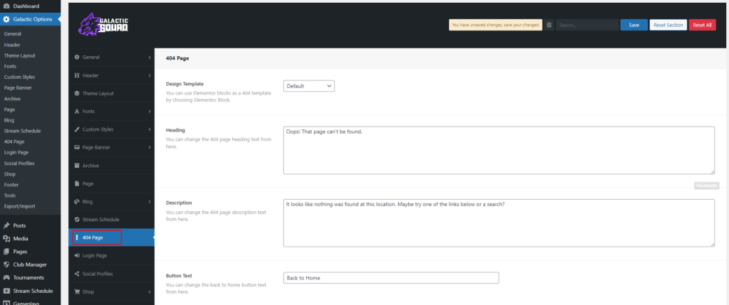Click the Tournaments gamepad icon
Screen dimensions: 729x305
coord(6,277)
